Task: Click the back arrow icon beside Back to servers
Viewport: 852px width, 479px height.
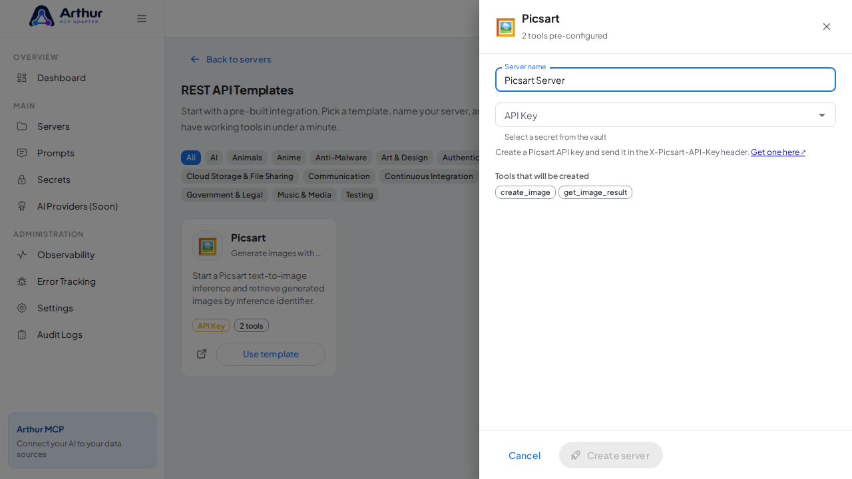Action: [195, 59]
